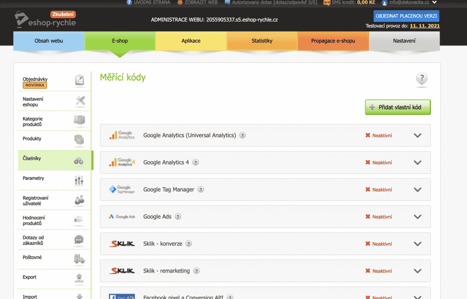Viewport: 467px width, 299px height.
Task: Switch to the E-shop tab
Action: tap(120, 41)
